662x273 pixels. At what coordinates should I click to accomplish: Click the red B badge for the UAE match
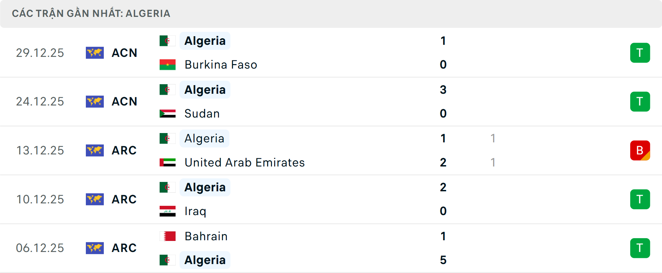(x=640, y=150)
